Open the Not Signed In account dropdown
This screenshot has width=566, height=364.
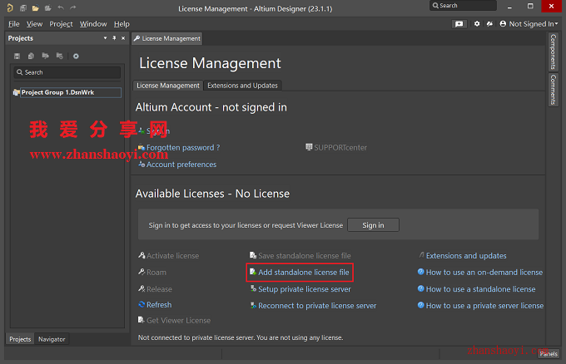point(529,24)
